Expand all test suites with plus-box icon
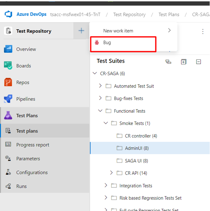 pos(183,62)
